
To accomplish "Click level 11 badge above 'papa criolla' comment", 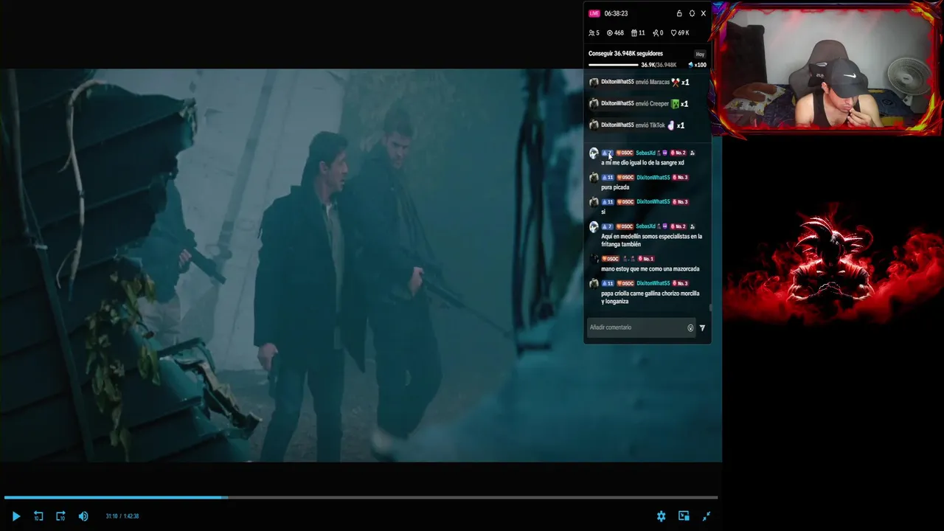I will [x=608, y=283].
